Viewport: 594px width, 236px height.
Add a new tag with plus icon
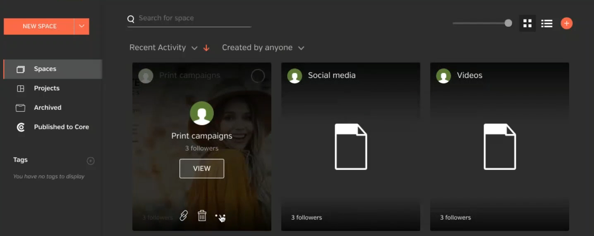tap(91, 161)
